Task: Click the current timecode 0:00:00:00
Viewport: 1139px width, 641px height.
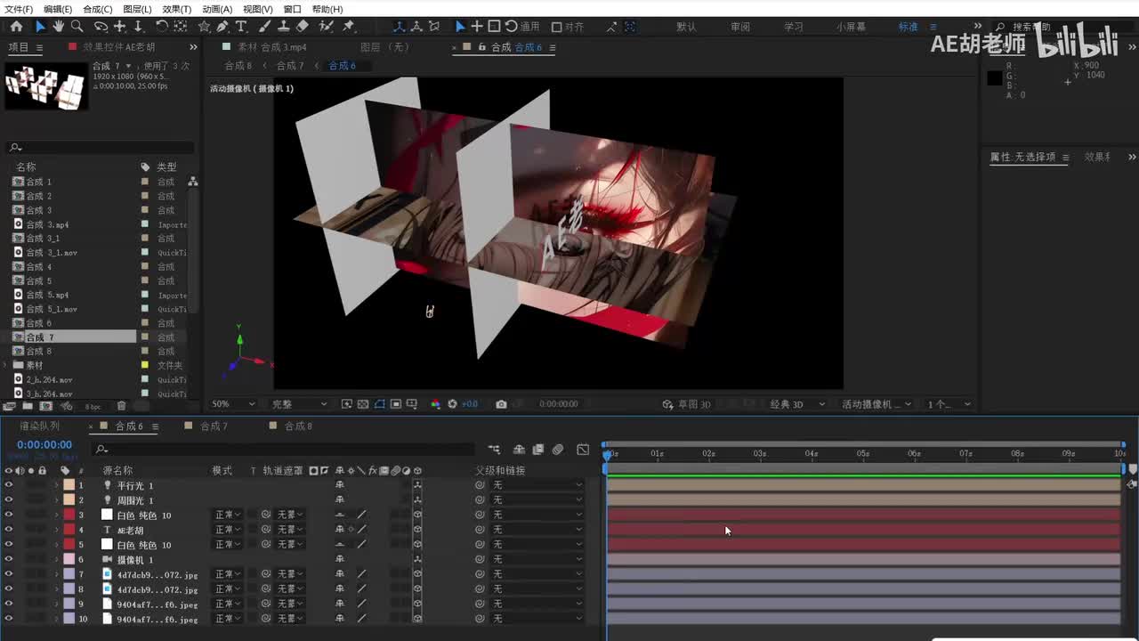Action: [44, 444]
